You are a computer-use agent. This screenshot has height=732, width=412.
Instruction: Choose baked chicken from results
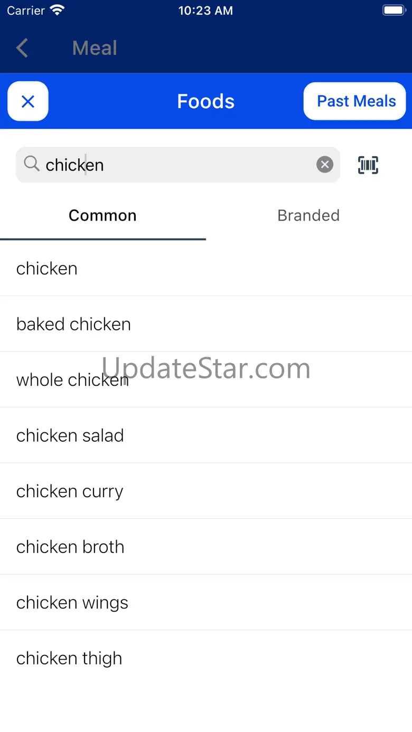click(x=206, y=324)
